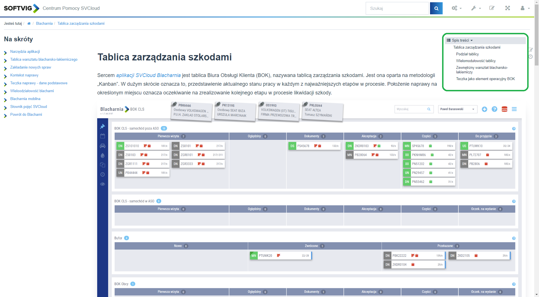Click Blacharnia in the breadcrumb
The width and height of the screenshot is (539, 297).
(x=44, y=24)
